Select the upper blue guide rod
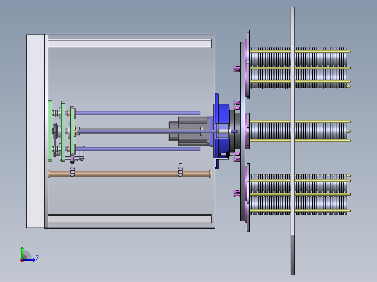The width and height of the screenshot is (377, 282). coord(137,113)
